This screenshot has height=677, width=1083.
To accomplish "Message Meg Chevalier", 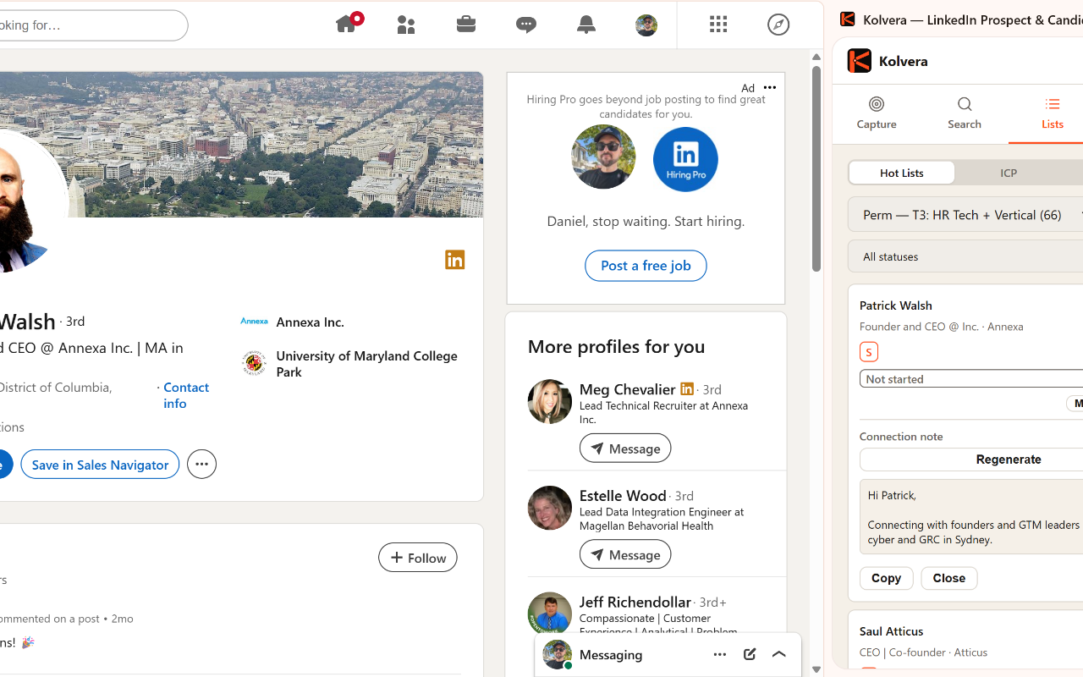I will [x=625, y=449].
